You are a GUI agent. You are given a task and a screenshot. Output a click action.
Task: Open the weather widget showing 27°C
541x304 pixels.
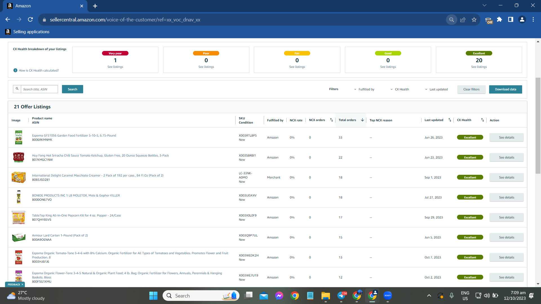[26, 296]
